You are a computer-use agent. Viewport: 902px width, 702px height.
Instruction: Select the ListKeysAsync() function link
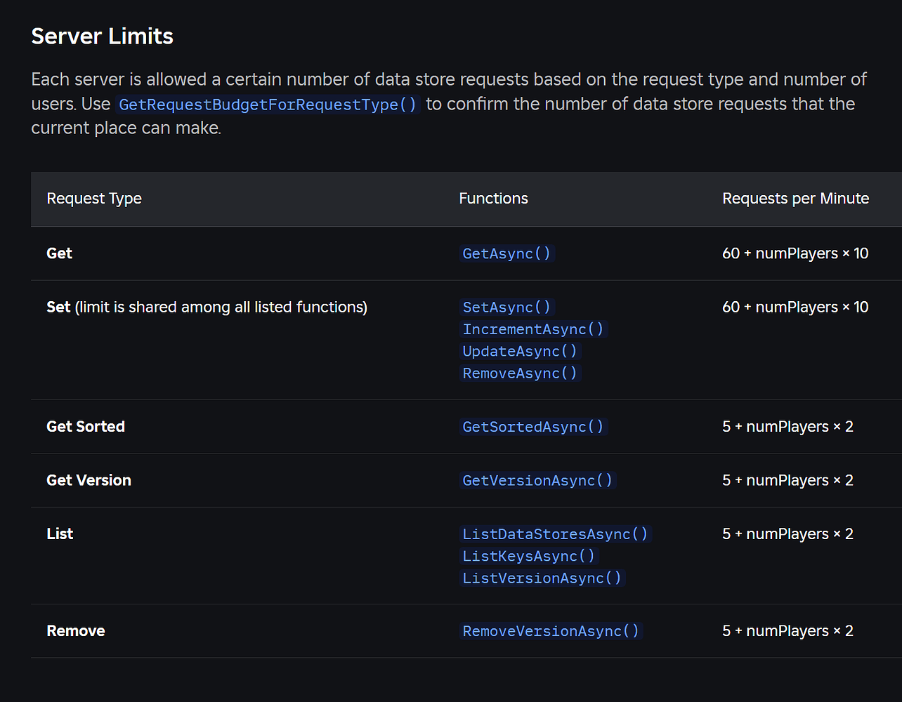pos(528,556)
